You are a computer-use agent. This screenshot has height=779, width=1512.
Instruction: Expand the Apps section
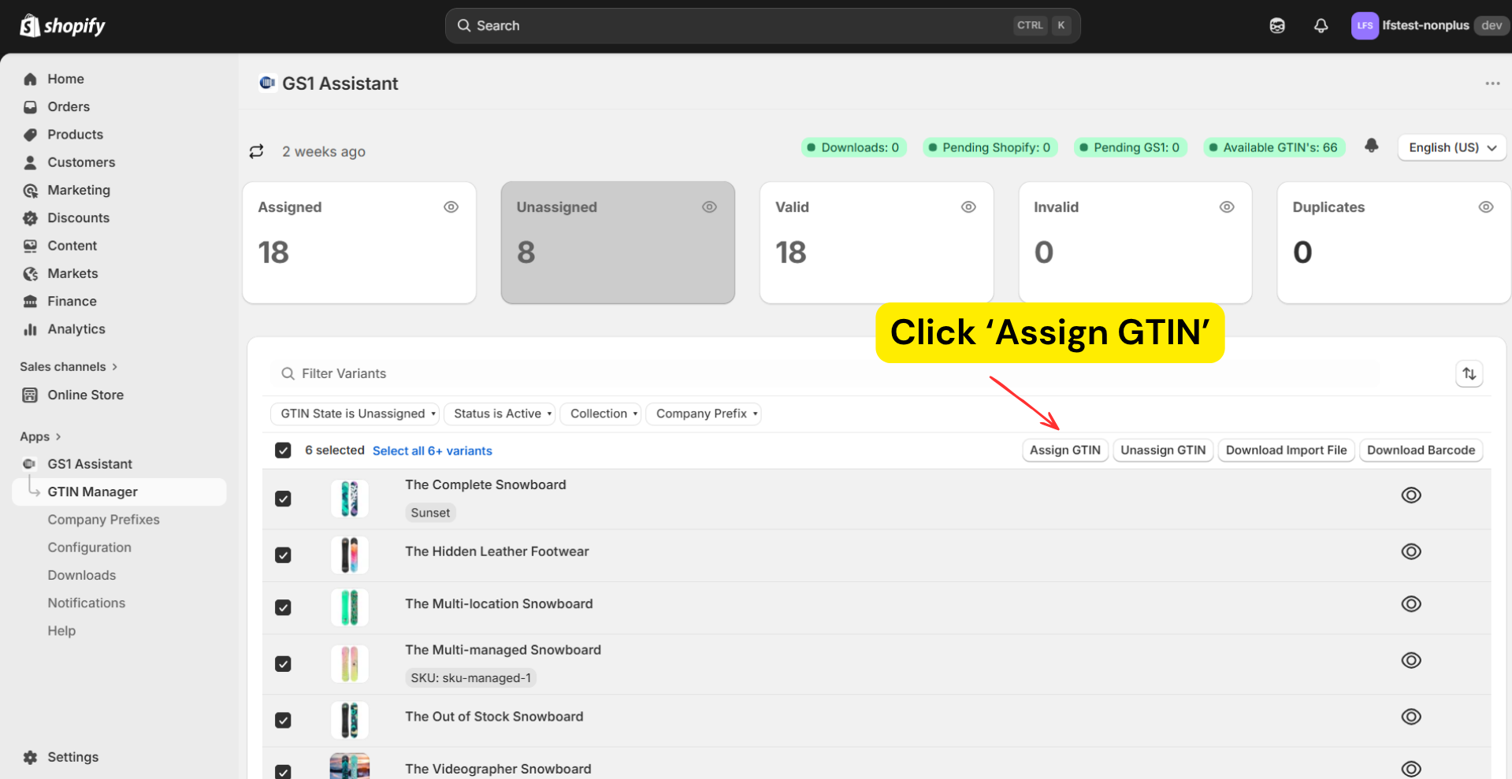click(40, 436)
